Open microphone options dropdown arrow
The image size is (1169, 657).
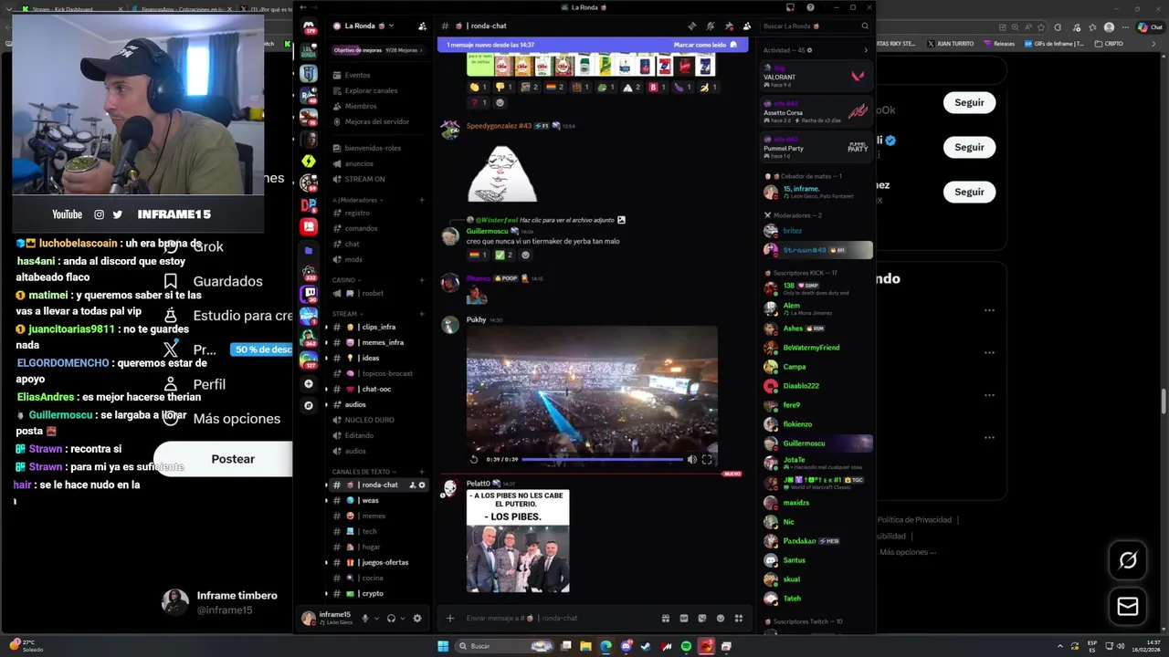376,618
